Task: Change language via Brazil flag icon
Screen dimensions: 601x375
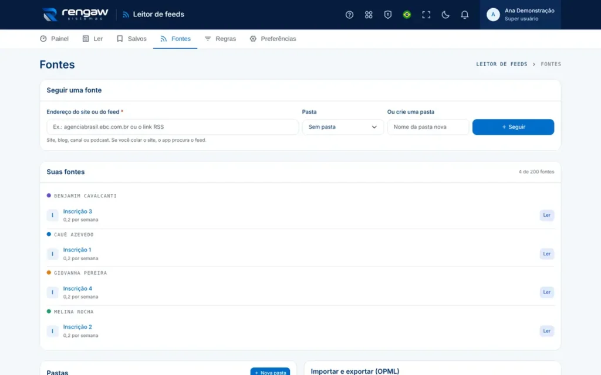Action: point(407,15)
